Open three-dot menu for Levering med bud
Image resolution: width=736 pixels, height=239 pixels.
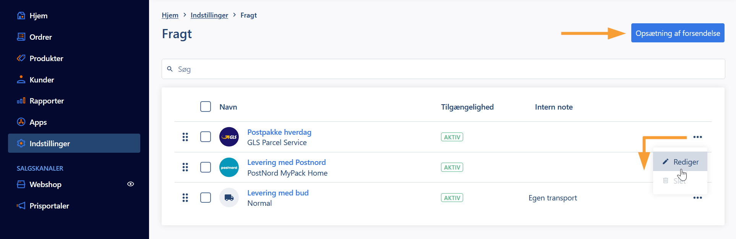point(697,198)
